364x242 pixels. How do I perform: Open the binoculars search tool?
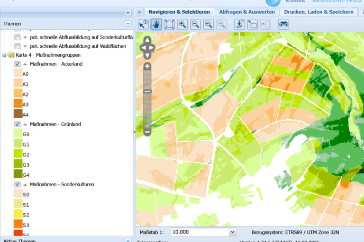tap(283, 24)
